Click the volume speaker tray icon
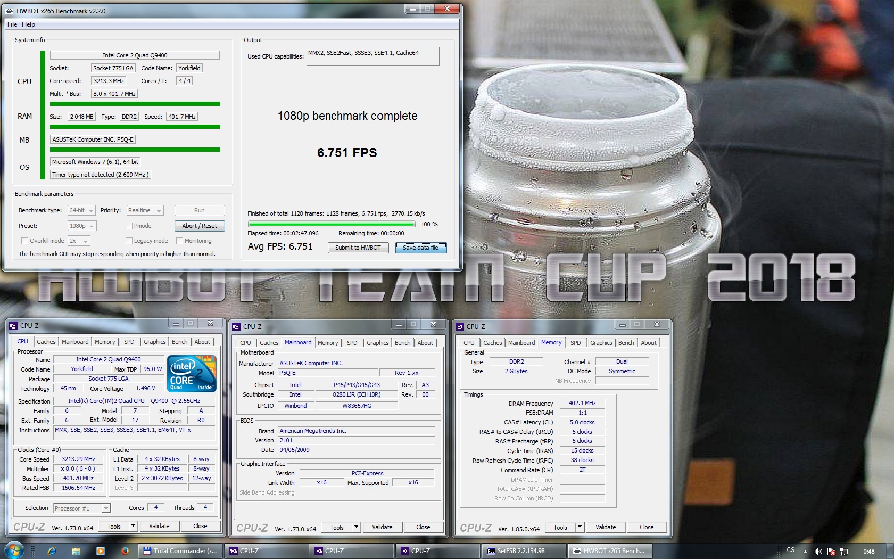This screenshot has width=894, height=559. [x=818, y=552]
